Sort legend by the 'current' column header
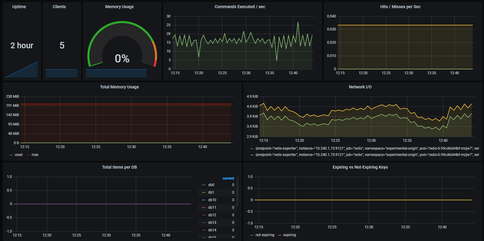 pyautogui.click(x=228, y=178)
